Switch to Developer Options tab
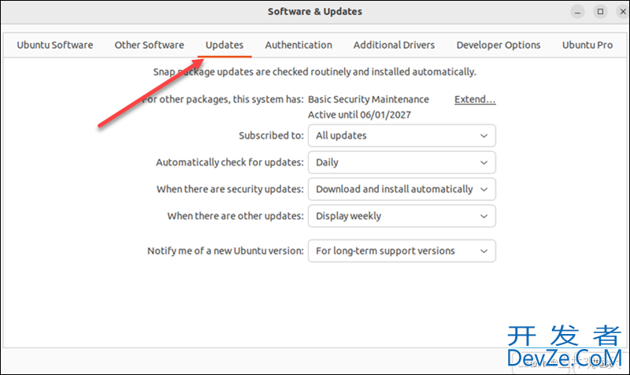Viewport: 630px width, 375px height. tap(498, 45)
